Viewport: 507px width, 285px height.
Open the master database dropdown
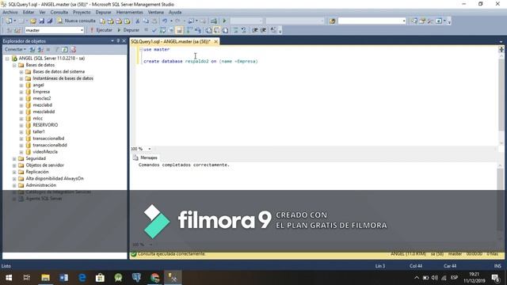click(55, 30)
